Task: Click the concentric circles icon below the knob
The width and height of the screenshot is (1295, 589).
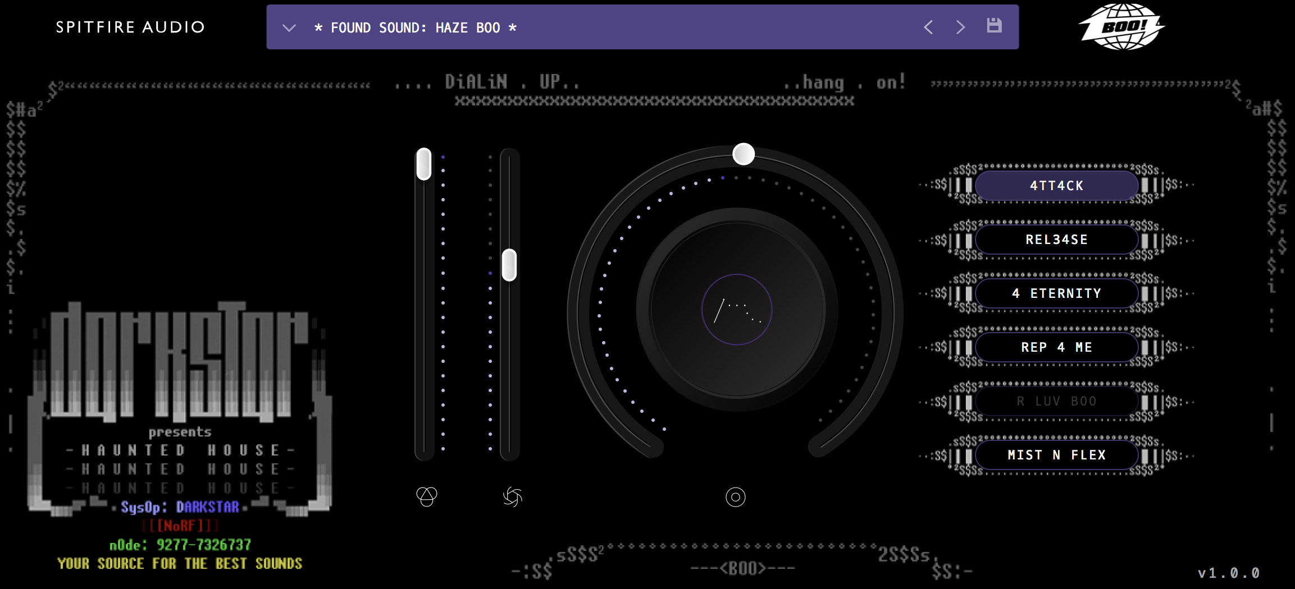Action: (x=735, y=497)
